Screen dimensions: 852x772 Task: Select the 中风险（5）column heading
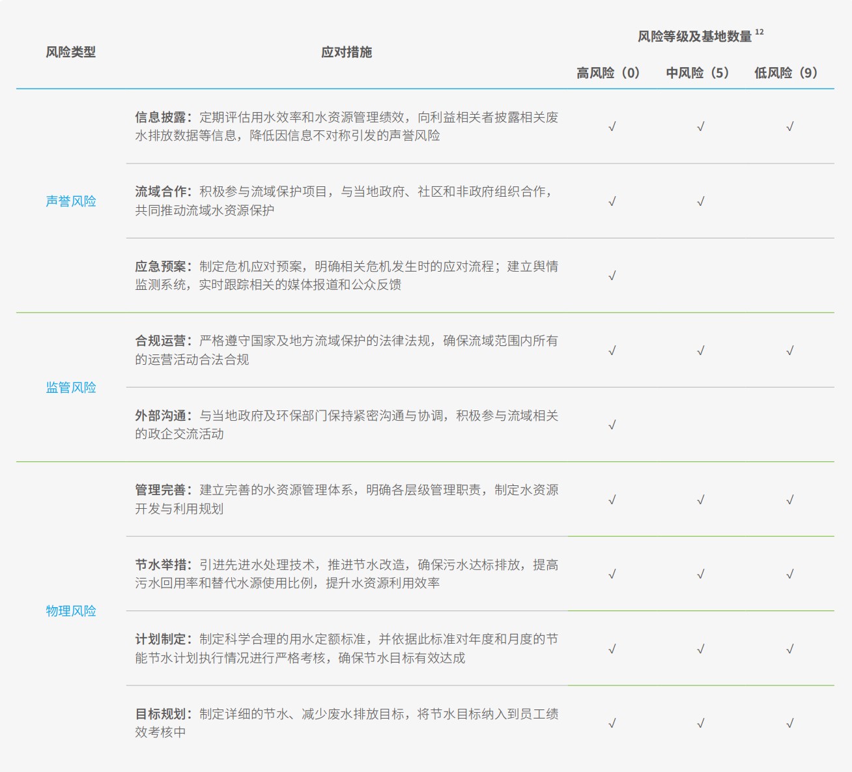pyautogui.click(x=698, y=73)
